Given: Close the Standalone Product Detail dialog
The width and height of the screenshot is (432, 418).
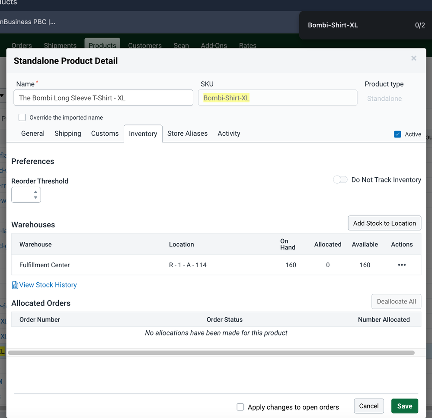Looking at the screenshot, I should click(414, 58).
